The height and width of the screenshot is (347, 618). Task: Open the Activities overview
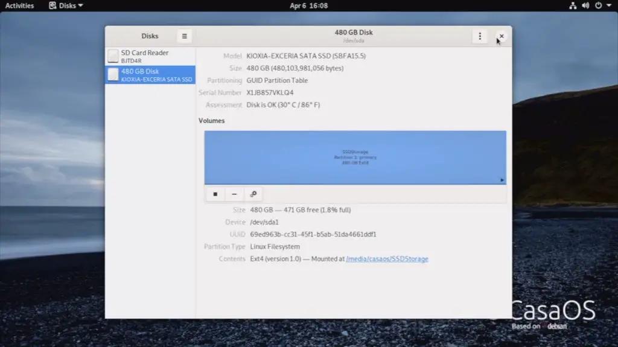click(x=19, y=5)
